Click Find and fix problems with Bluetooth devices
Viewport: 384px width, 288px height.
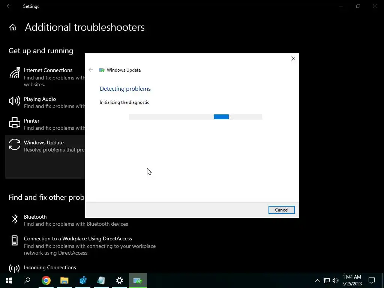[76, 224]
